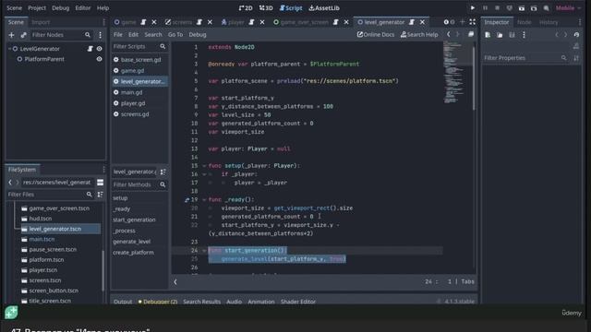Open the base_screen.gd script

point(140,60)
